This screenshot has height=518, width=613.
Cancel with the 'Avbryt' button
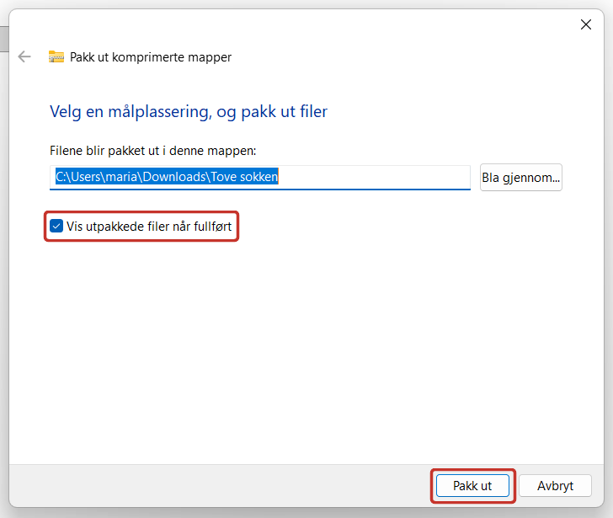[555, 485]
